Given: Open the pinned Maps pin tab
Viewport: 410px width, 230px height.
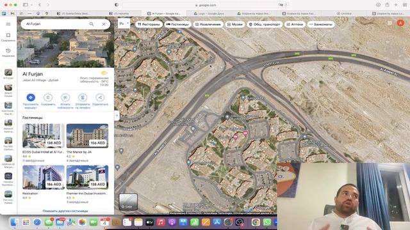Looking at the screenshot, I should (47, 13).
